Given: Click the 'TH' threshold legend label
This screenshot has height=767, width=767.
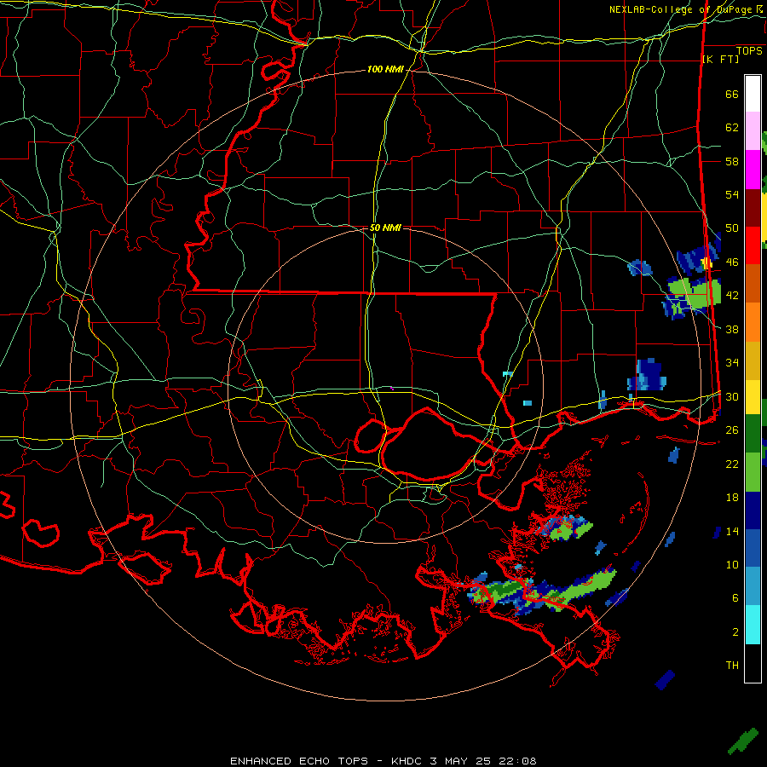Looking at the screenshot, I should pyautogui.click(x=732, y=666).
